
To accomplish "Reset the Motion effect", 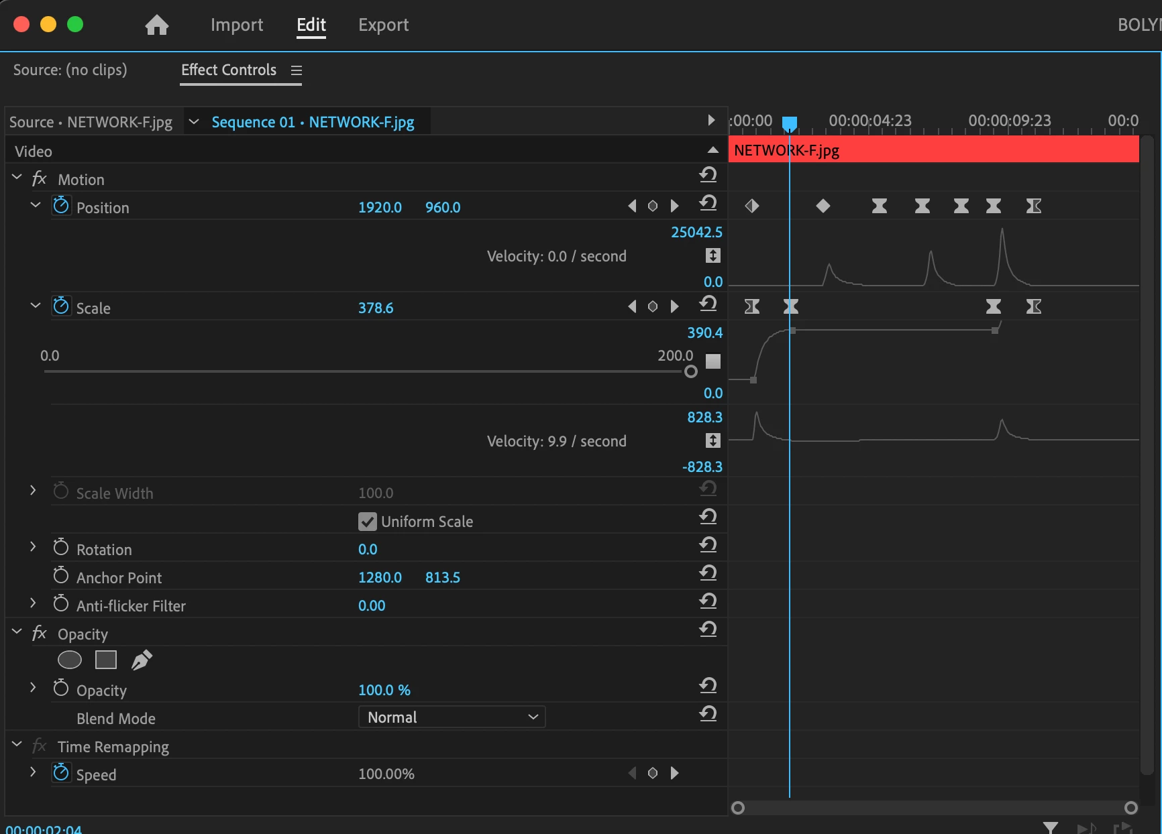I will tap(708, 175).
